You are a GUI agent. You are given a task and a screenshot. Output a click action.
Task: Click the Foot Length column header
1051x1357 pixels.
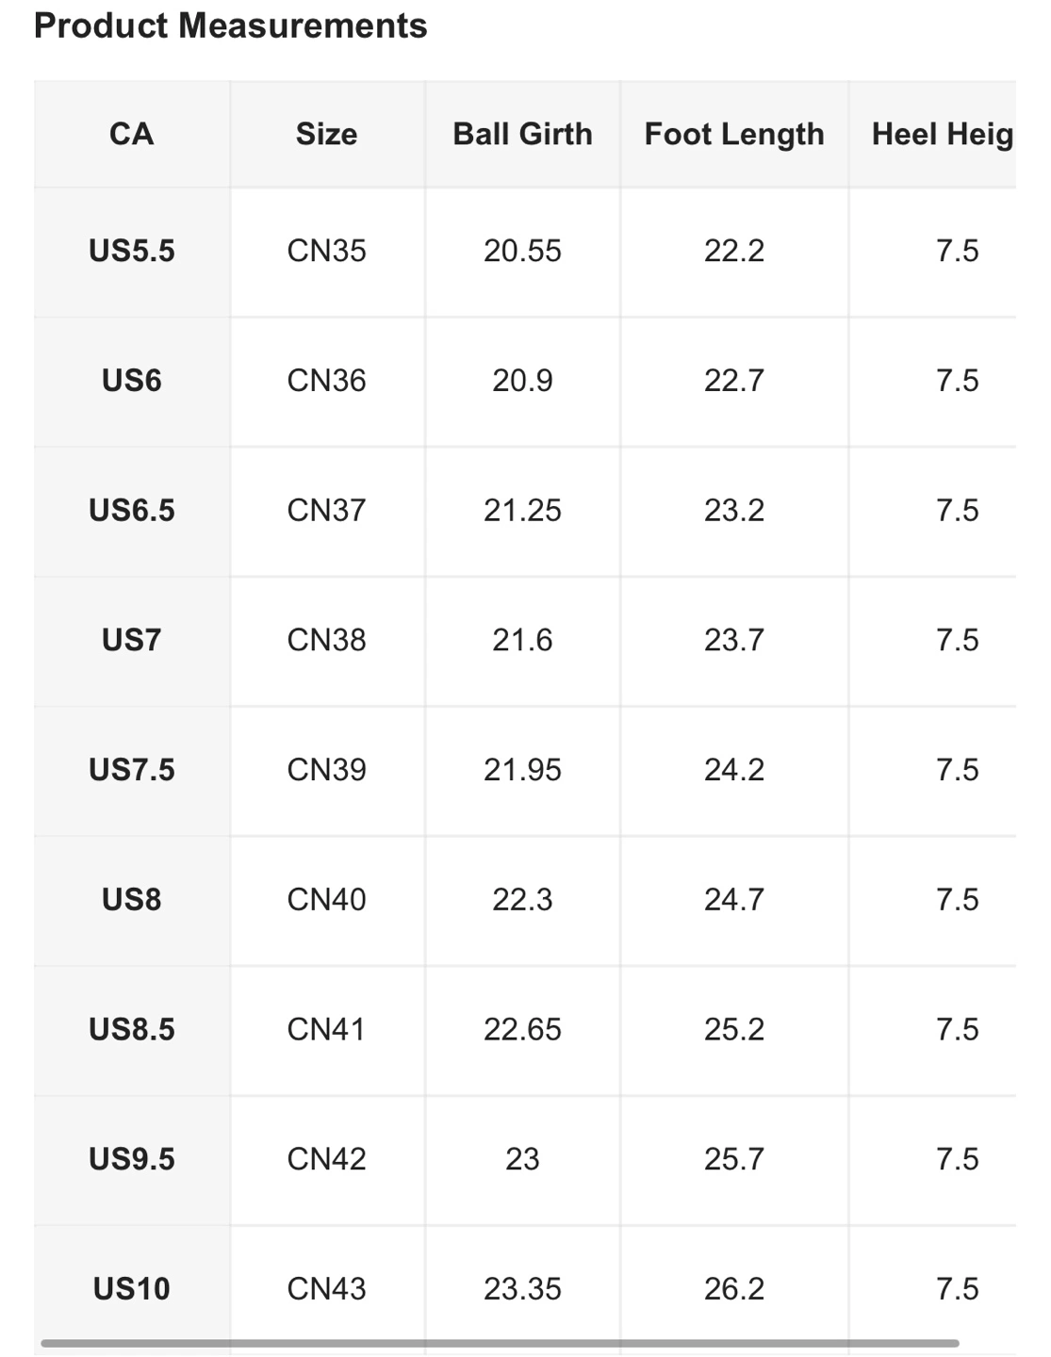(734, 134)
